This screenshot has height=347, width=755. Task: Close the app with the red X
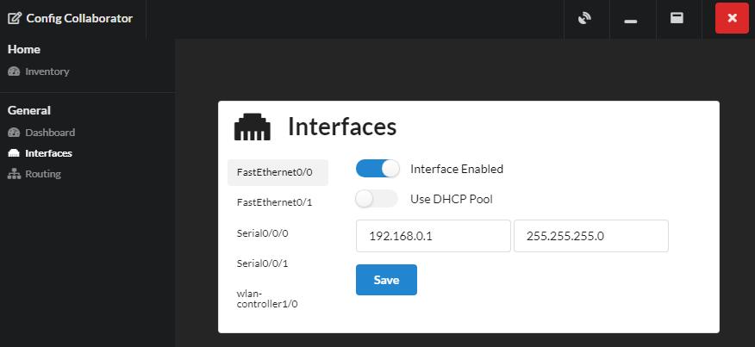732,18
